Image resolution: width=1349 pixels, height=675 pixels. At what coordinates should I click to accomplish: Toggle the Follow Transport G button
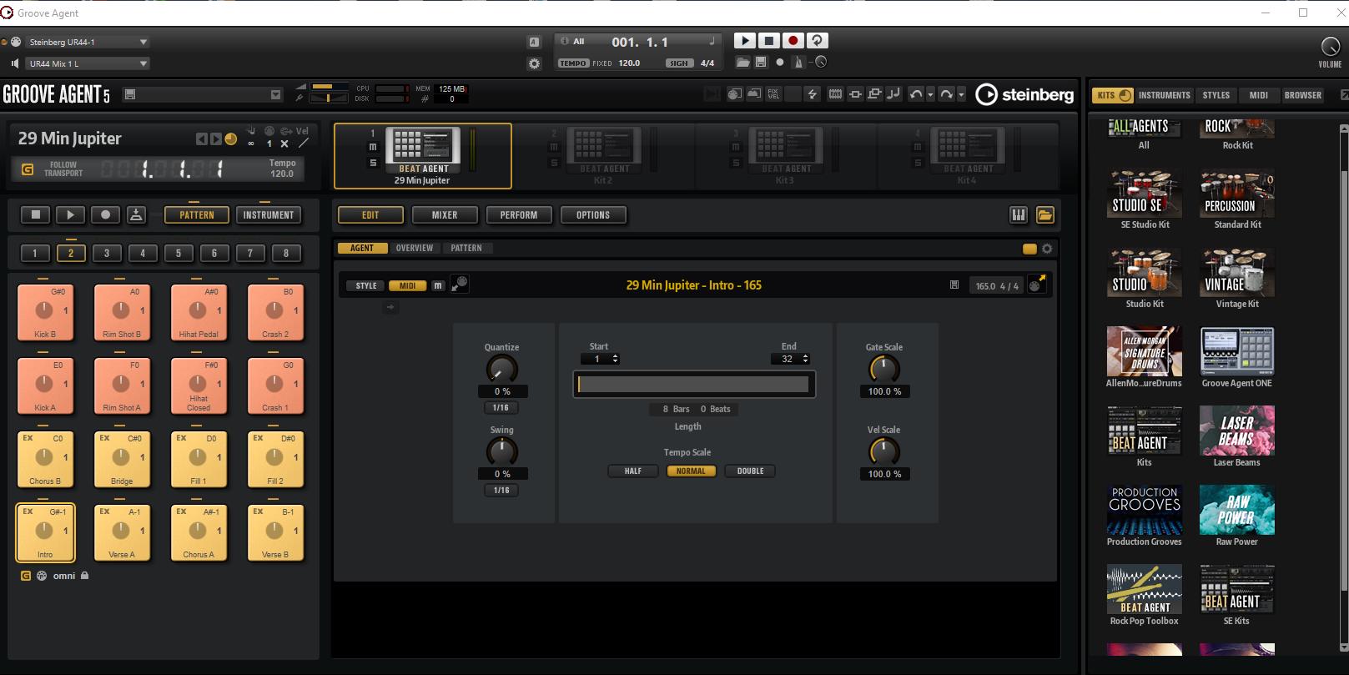28,169
